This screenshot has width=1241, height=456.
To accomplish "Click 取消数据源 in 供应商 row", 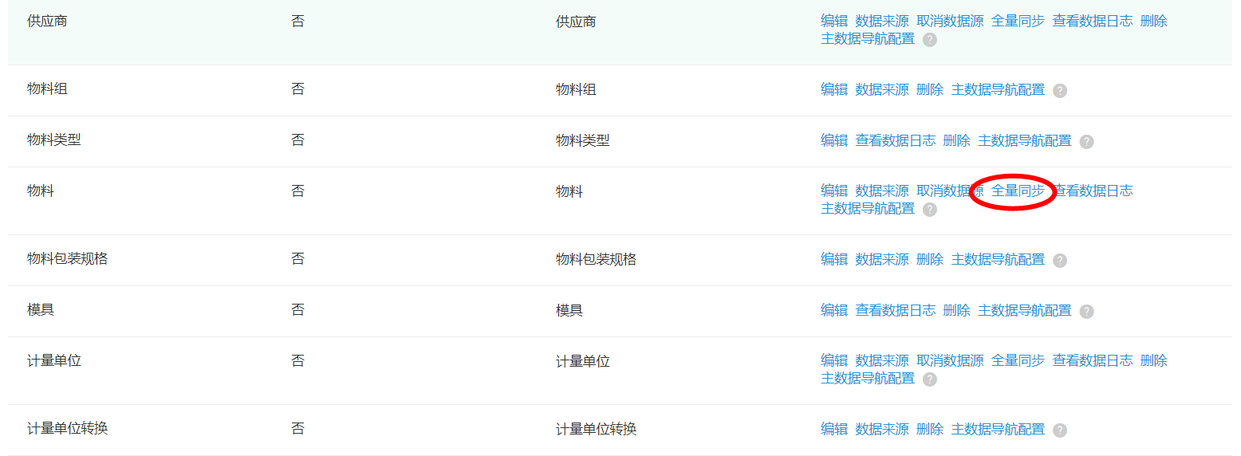I will (950, 21).
